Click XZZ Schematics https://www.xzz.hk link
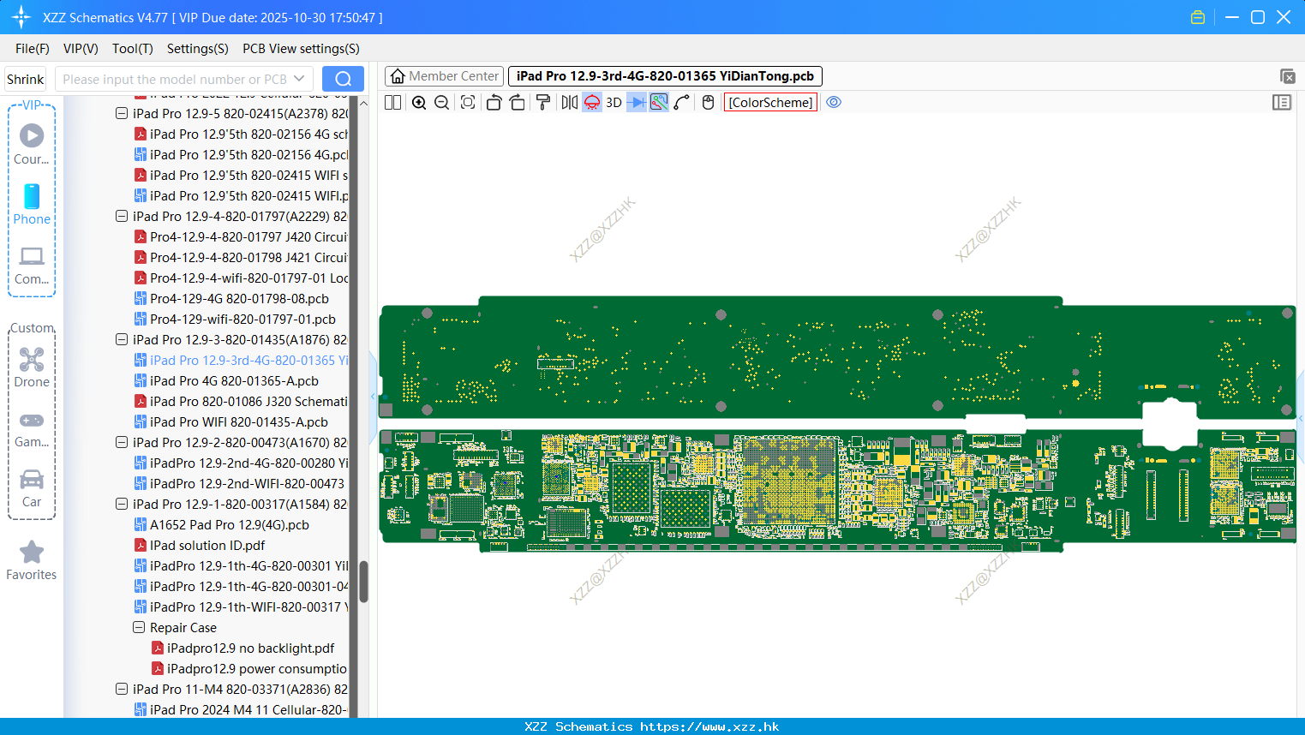The width and height of the screenshot is (1305, 735). pos(652,726)
